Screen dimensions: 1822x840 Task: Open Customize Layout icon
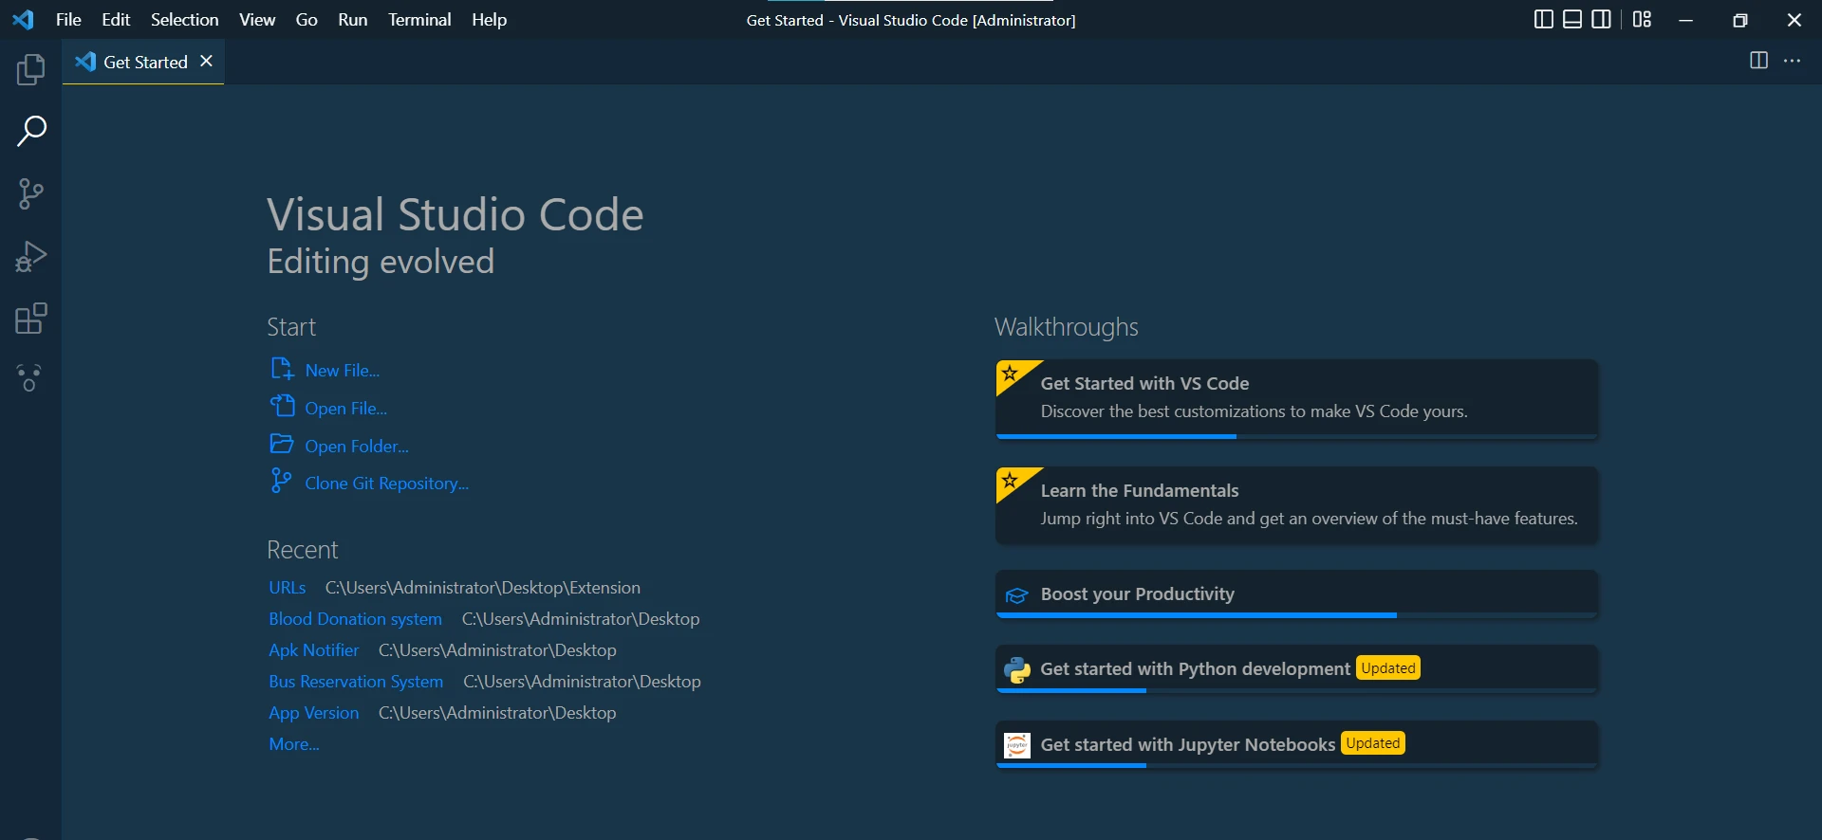(1643, 19)
